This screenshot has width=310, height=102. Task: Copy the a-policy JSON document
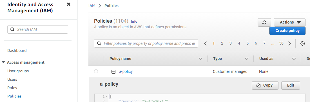click(265, 85)
